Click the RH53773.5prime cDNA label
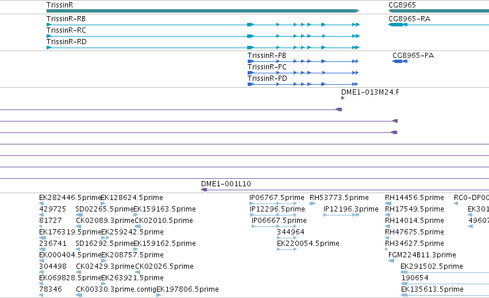This screenshot has height=298, width=489. point(339,198)
